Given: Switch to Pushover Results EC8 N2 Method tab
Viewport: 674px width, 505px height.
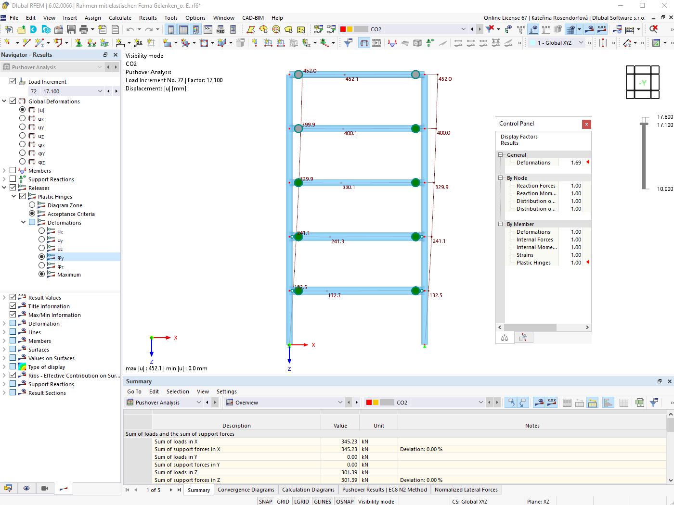Looking at the screenshot, I should [x=385, y=490].
